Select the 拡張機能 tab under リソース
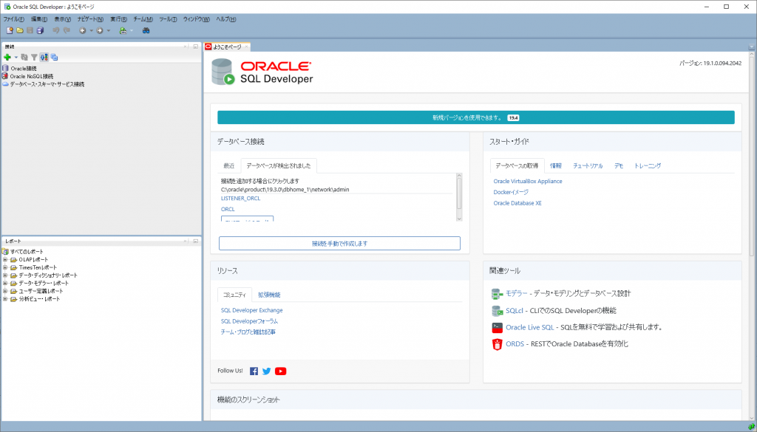Image resolution: width=757 pixels, height=432 pixels. [x=269, y=295]
